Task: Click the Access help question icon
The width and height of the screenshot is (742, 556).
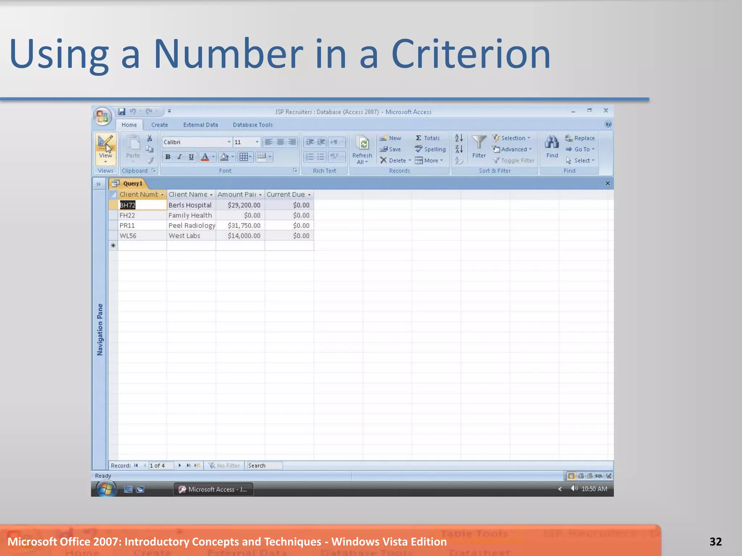Action: click(608, 124)
